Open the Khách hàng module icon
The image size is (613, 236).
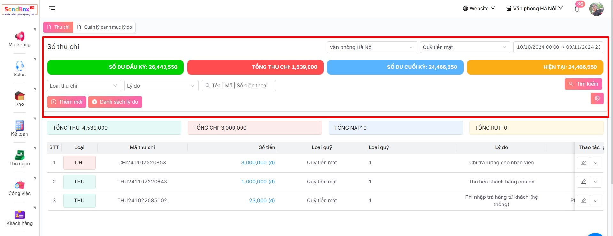coord(19,215)
